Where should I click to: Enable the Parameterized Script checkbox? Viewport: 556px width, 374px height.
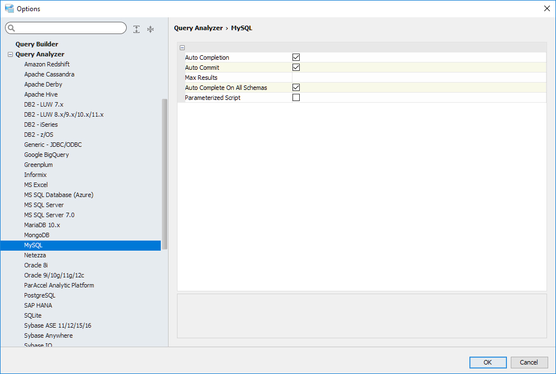click(296, 98)
